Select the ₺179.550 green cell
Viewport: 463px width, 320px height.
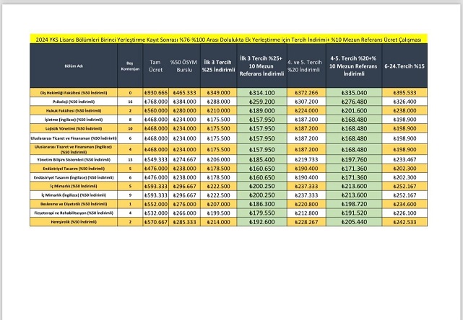261,213
